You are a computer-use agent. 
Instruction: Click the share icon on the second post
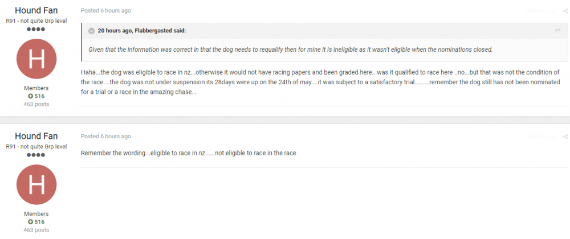coord(565,137)
